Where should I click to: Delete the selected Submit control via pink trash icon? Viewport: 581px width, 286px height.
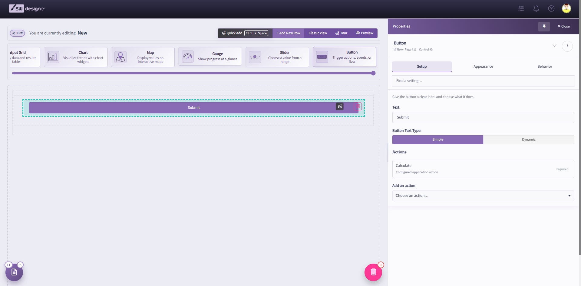coord(358,106)
